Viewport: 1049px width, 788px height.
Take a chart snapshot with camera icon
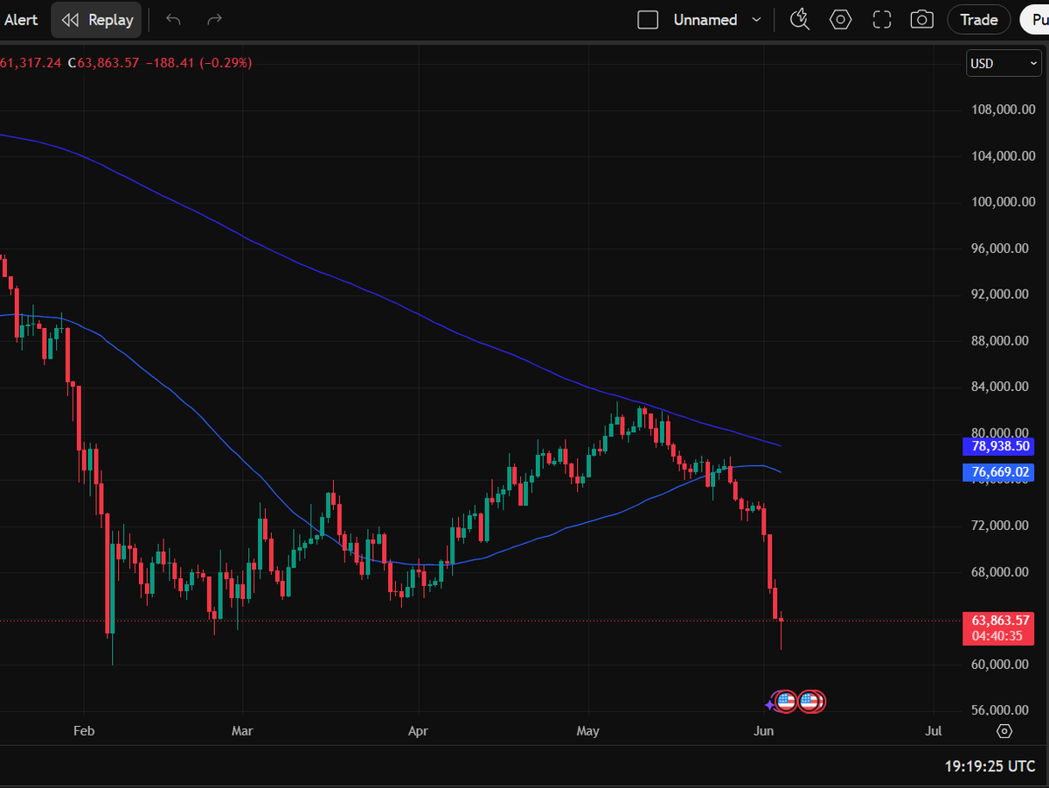tap(921, 19)
